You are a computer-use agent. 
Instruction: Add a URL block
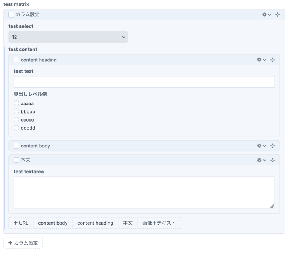click(21, 223)
